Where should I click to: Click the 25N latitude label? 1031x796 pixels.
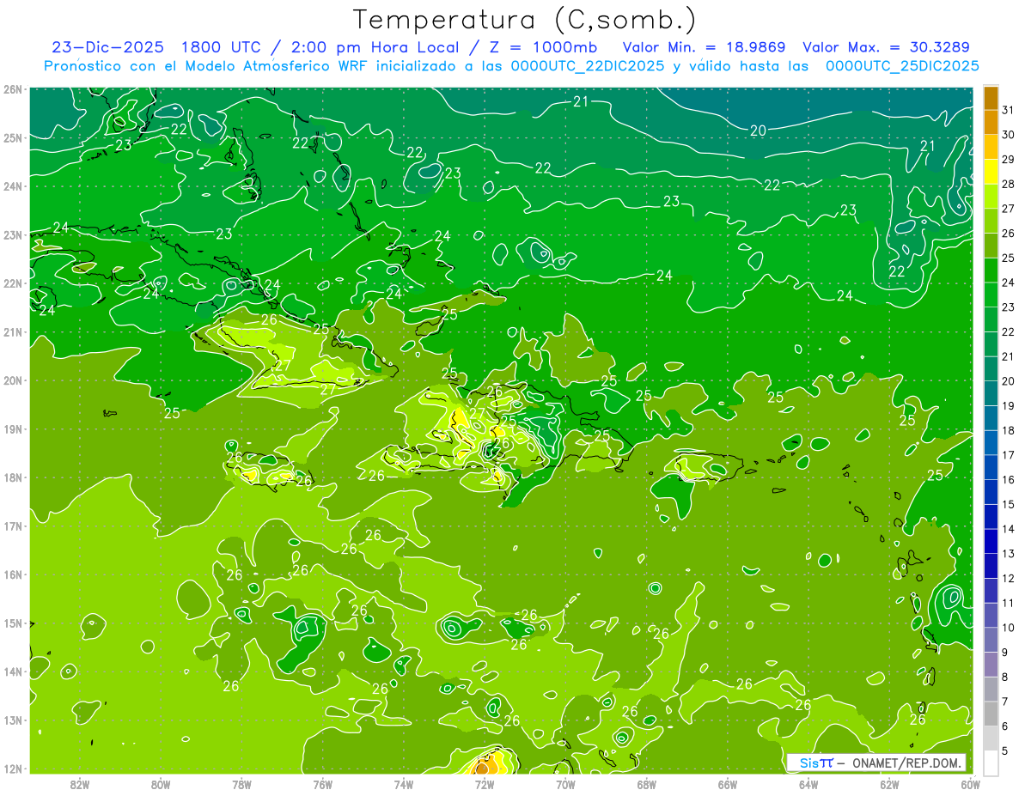coord(12,137)
